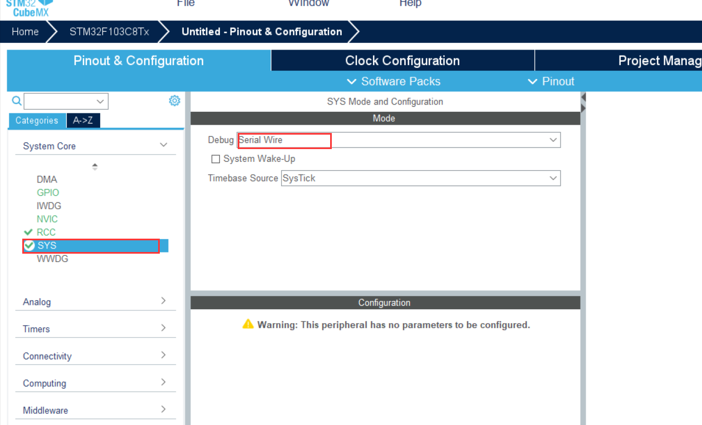Switch to Project Manager tab

pos(618,61)
